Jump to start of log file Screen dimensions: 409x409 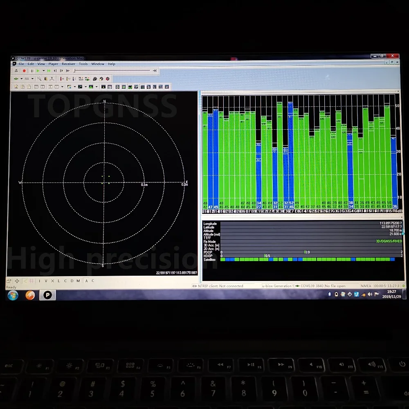point(68,71)
